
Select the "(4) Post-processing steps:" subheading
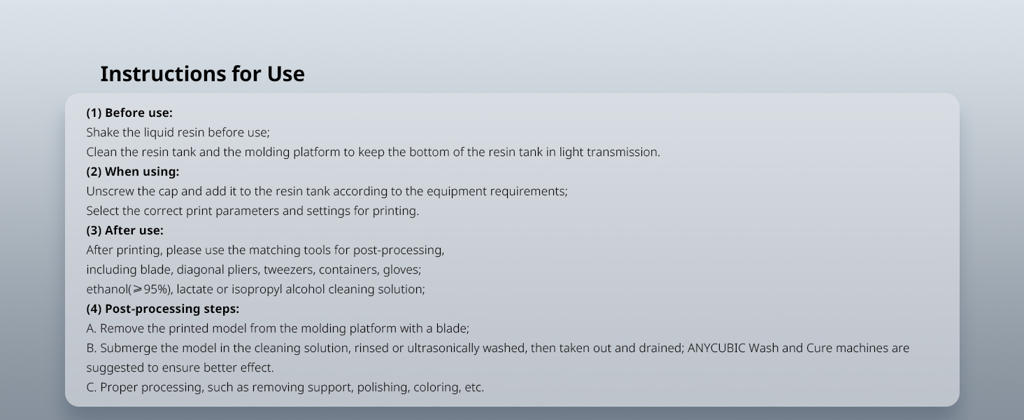(162, 309)
